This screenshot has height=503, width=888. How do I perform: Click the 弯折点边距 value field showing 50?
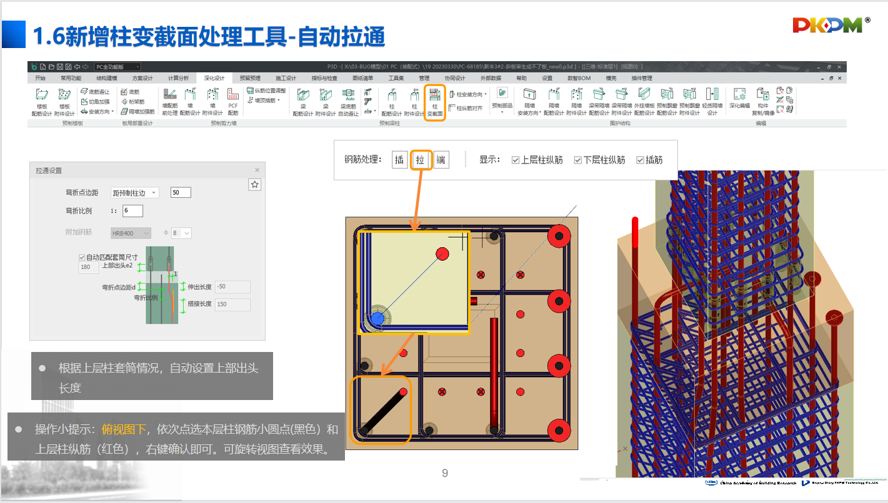pyautogui.click(x=181, y=193)
